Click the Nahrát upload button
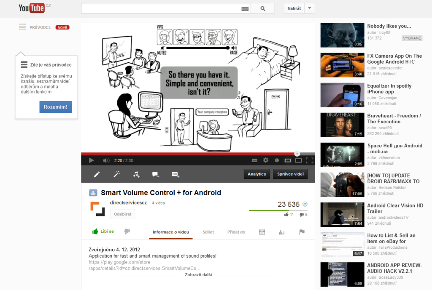 (294, 8)
